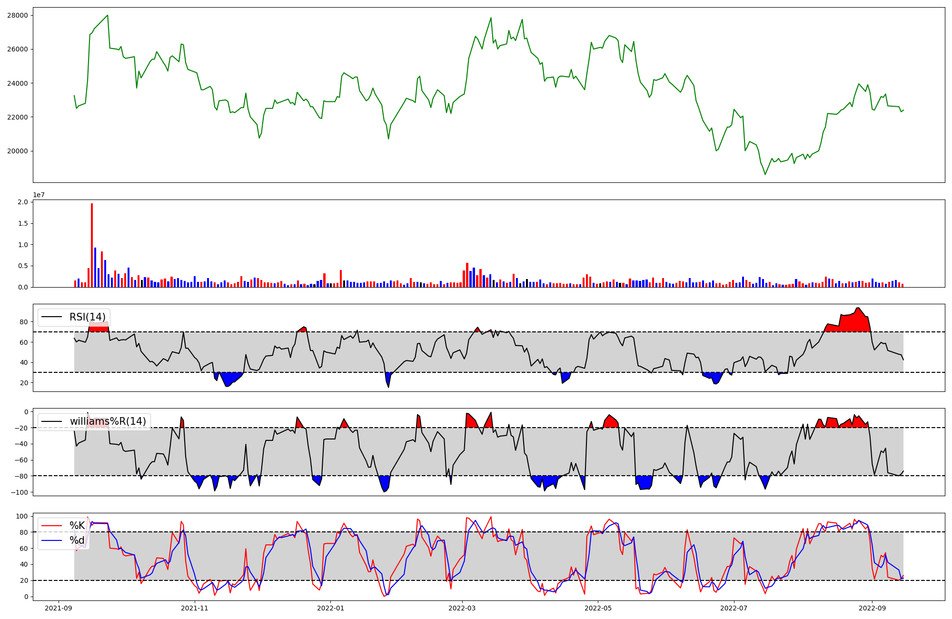Click the 2.0 volume axis tick label
Screen dimensions: 952x619
click(23, 202)
